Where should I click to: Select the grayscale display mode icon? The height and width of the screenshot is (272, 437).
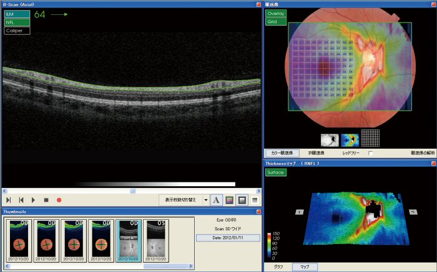tap(241, 200)
